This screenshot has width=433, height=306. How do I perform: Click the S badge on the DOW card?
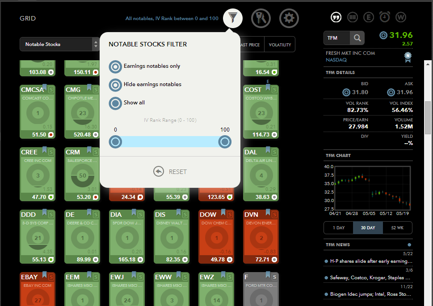230,215
